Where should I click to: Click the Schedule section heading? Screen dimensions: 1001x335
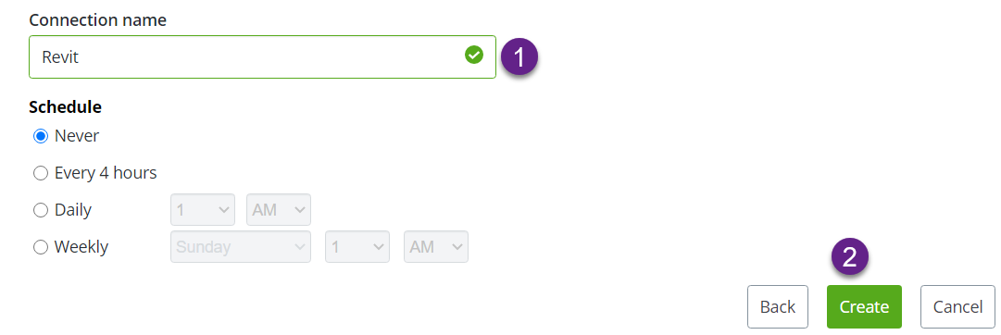65,107
